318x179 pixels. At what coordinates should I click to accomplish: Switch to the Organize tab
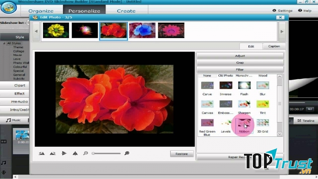41,11
